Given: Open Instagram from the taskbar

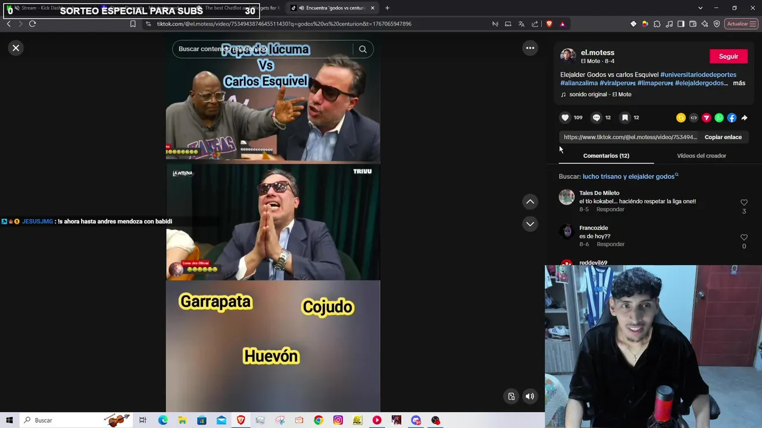Looking at the screenshot, I should (x=338, y=420).
